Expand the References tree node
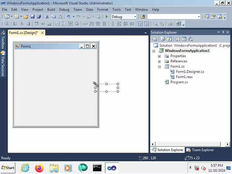This screenshot has height=174, width=232. (159, 61)
